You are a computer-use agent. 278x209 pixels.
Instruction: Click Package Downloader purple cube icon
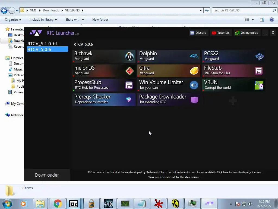tap(194, 100)
